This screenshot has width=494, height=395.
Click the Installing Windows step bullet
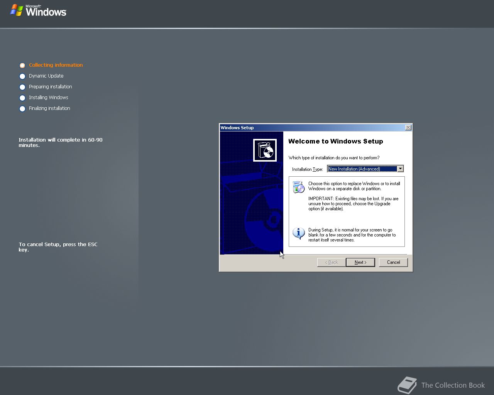[x=22, y=98]
